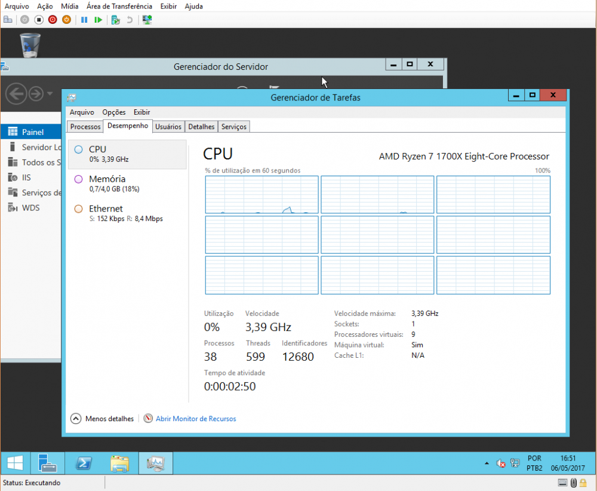Click the Abrir Monitor de Recursos link
This screenshot has width=597, height=491.
point(195,419)
